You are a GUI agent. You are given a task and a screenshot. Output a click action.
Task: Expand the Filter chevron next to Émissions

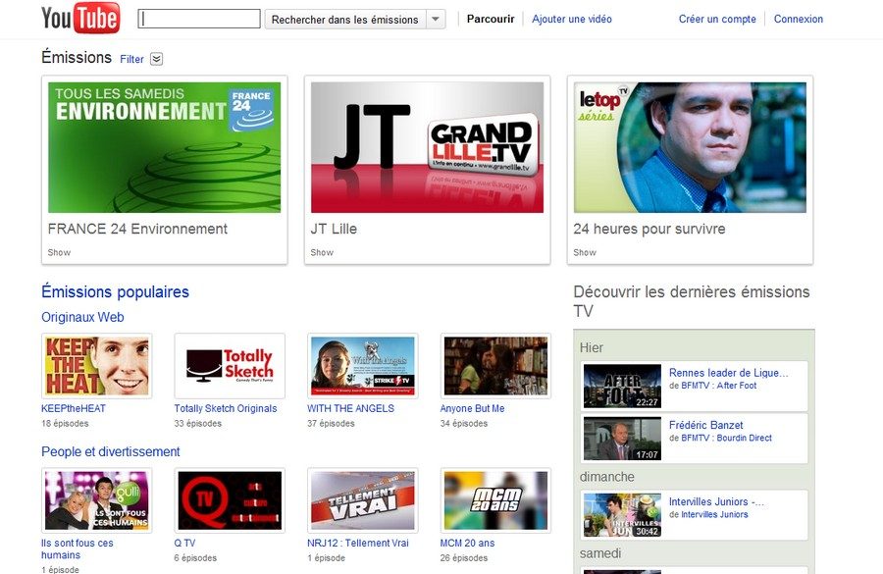click(x=156, y=59)
